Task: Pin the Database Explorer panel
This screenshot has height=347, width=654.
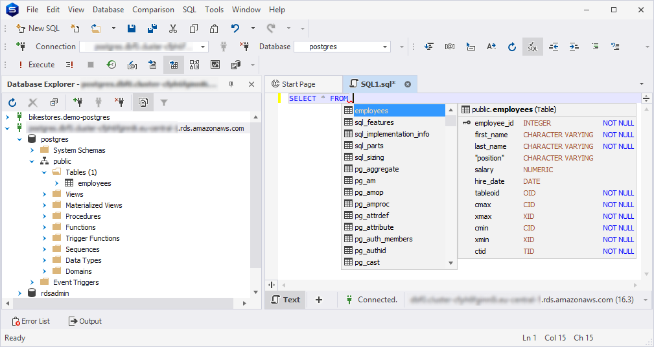Action: point(231,84)
